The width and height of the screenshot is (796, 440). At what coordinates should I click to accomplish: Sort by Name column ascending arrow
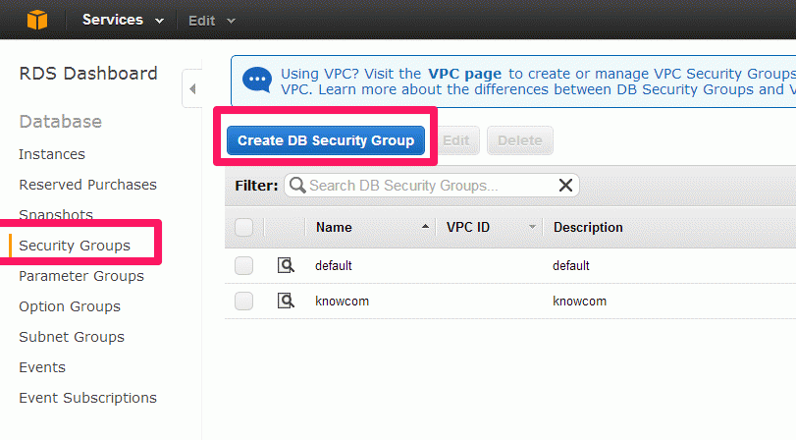425,227
